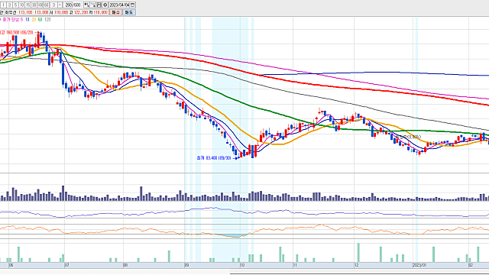Image resolution: width=489 pixels, height=275 pixels.
Task: Click the 10 month label on time axis
Action: click(x=242, y=265)
